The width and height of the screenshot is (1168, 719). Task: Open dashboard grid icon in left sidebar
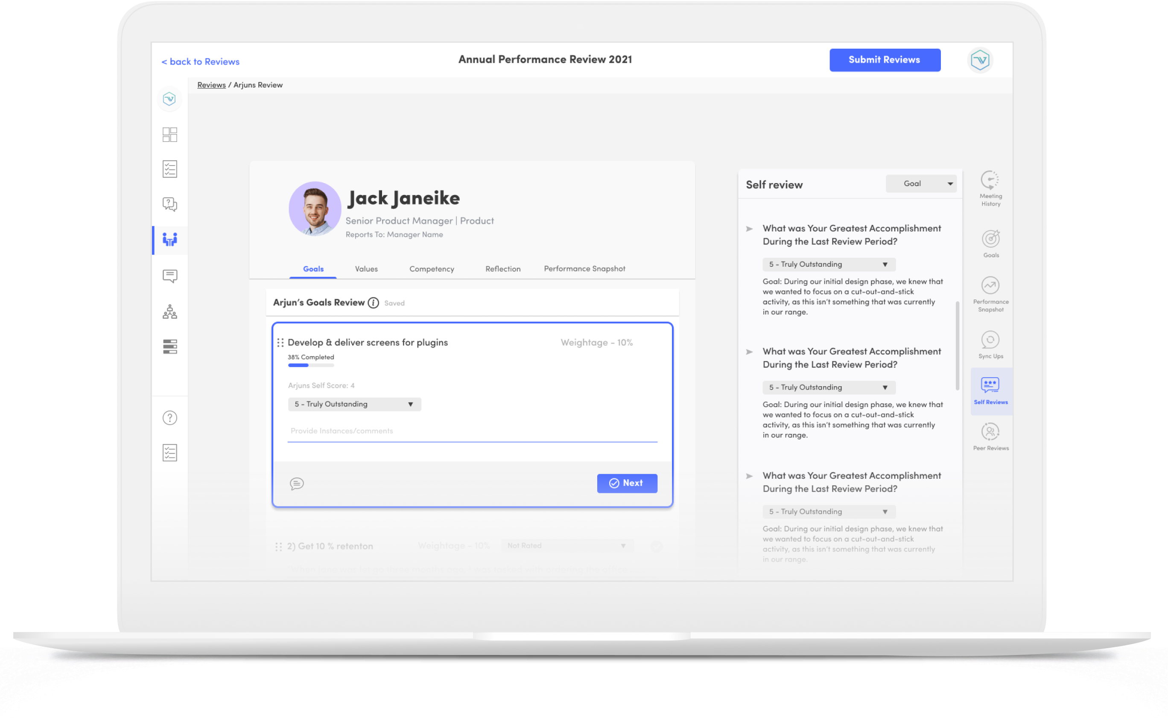coord(170,134)
